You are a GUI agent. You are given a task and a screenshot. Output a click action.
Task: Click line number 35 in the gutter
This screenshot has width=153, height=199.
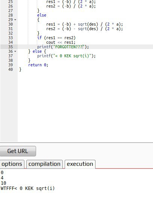point(11,47)
